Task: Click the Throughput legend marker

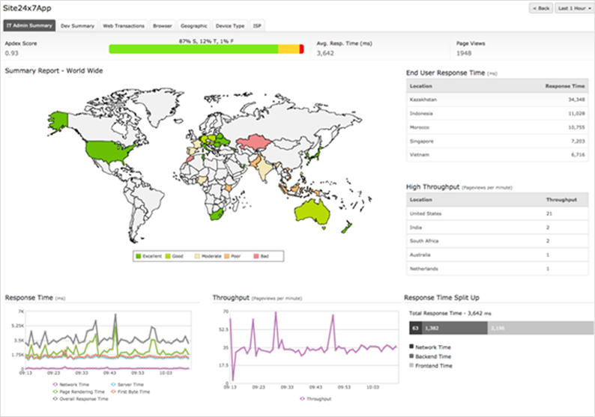Action: pos(302,399)
